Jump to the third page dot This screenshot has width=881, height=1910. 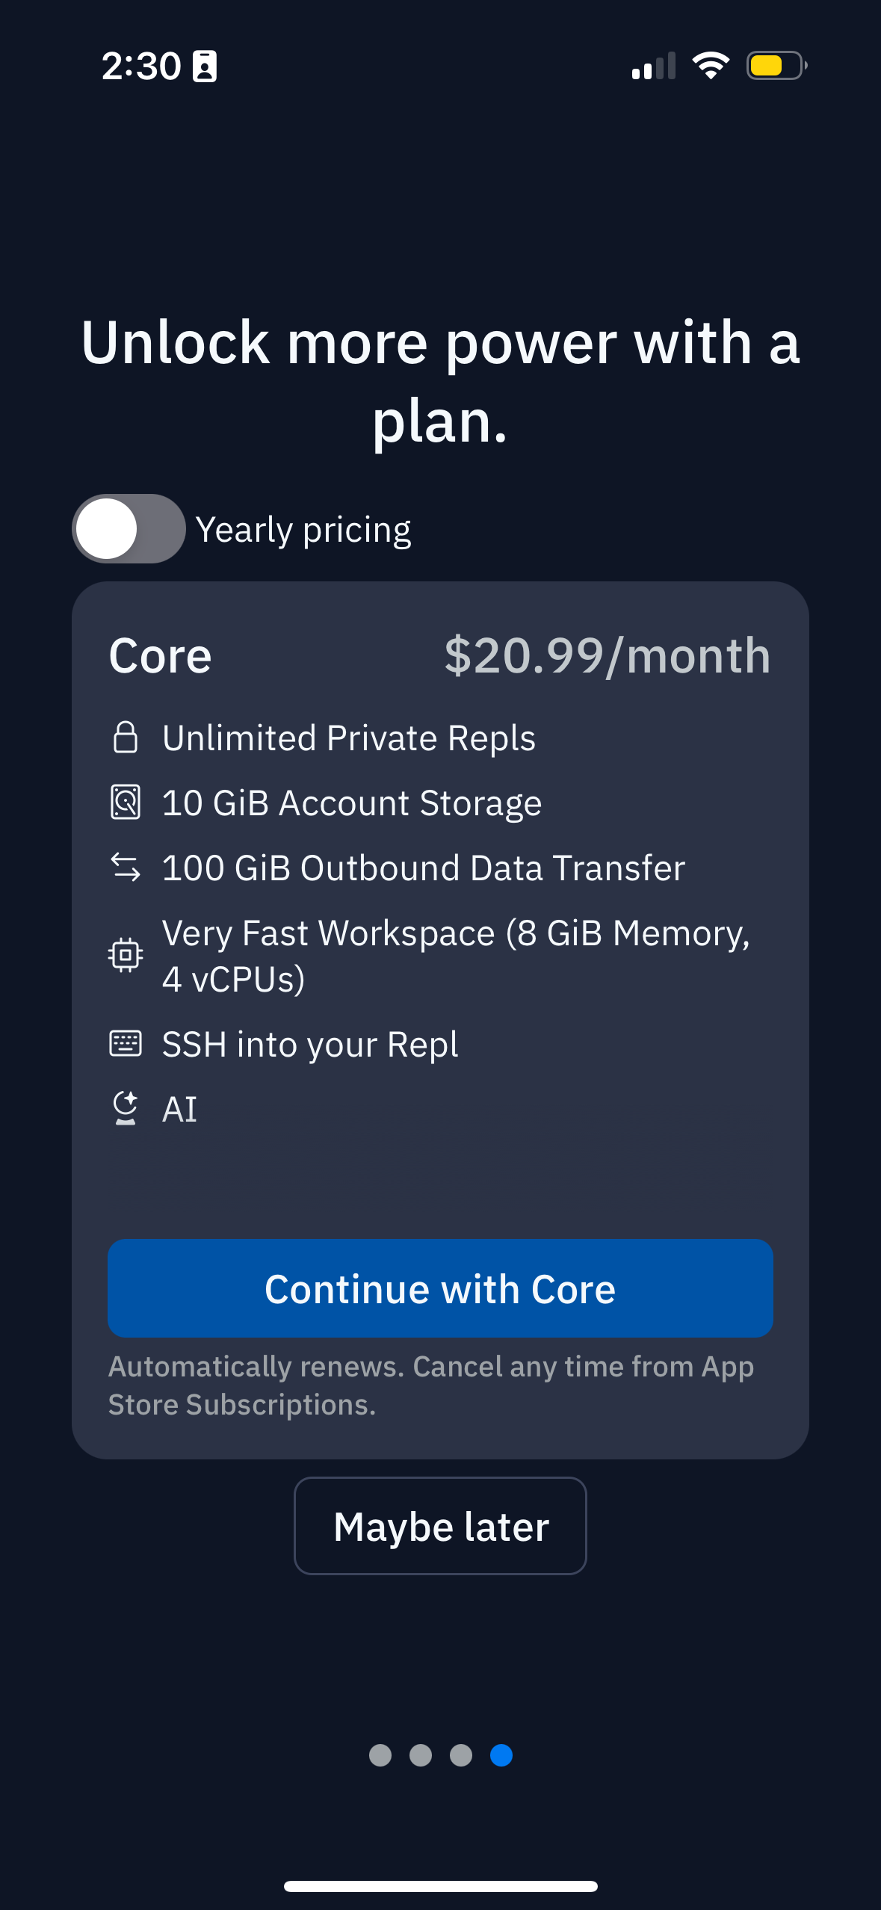click(x=461, y=1755)
